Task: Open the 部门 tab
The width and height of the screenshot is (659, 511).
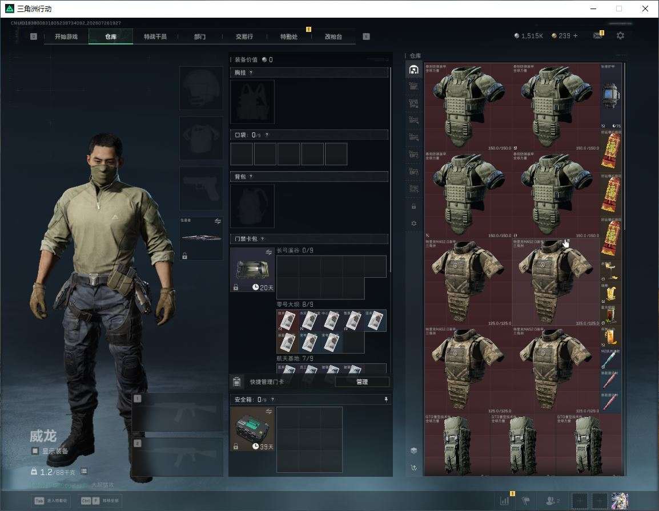Action: click(200, 36)
